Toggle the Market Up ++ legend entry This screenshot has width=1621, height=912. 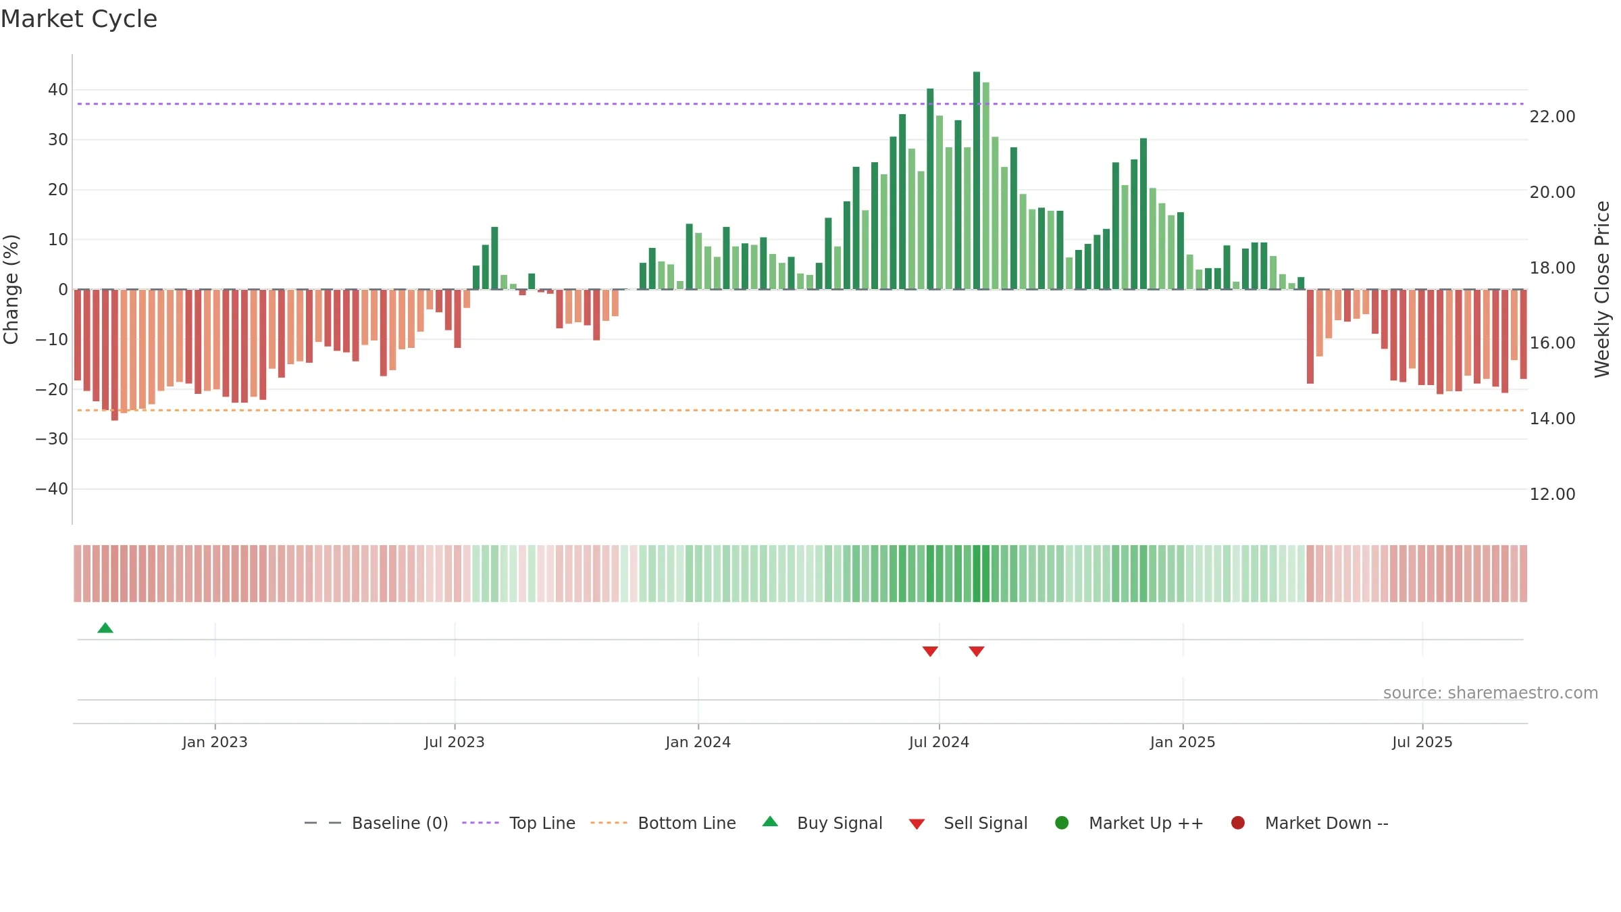1129,823
